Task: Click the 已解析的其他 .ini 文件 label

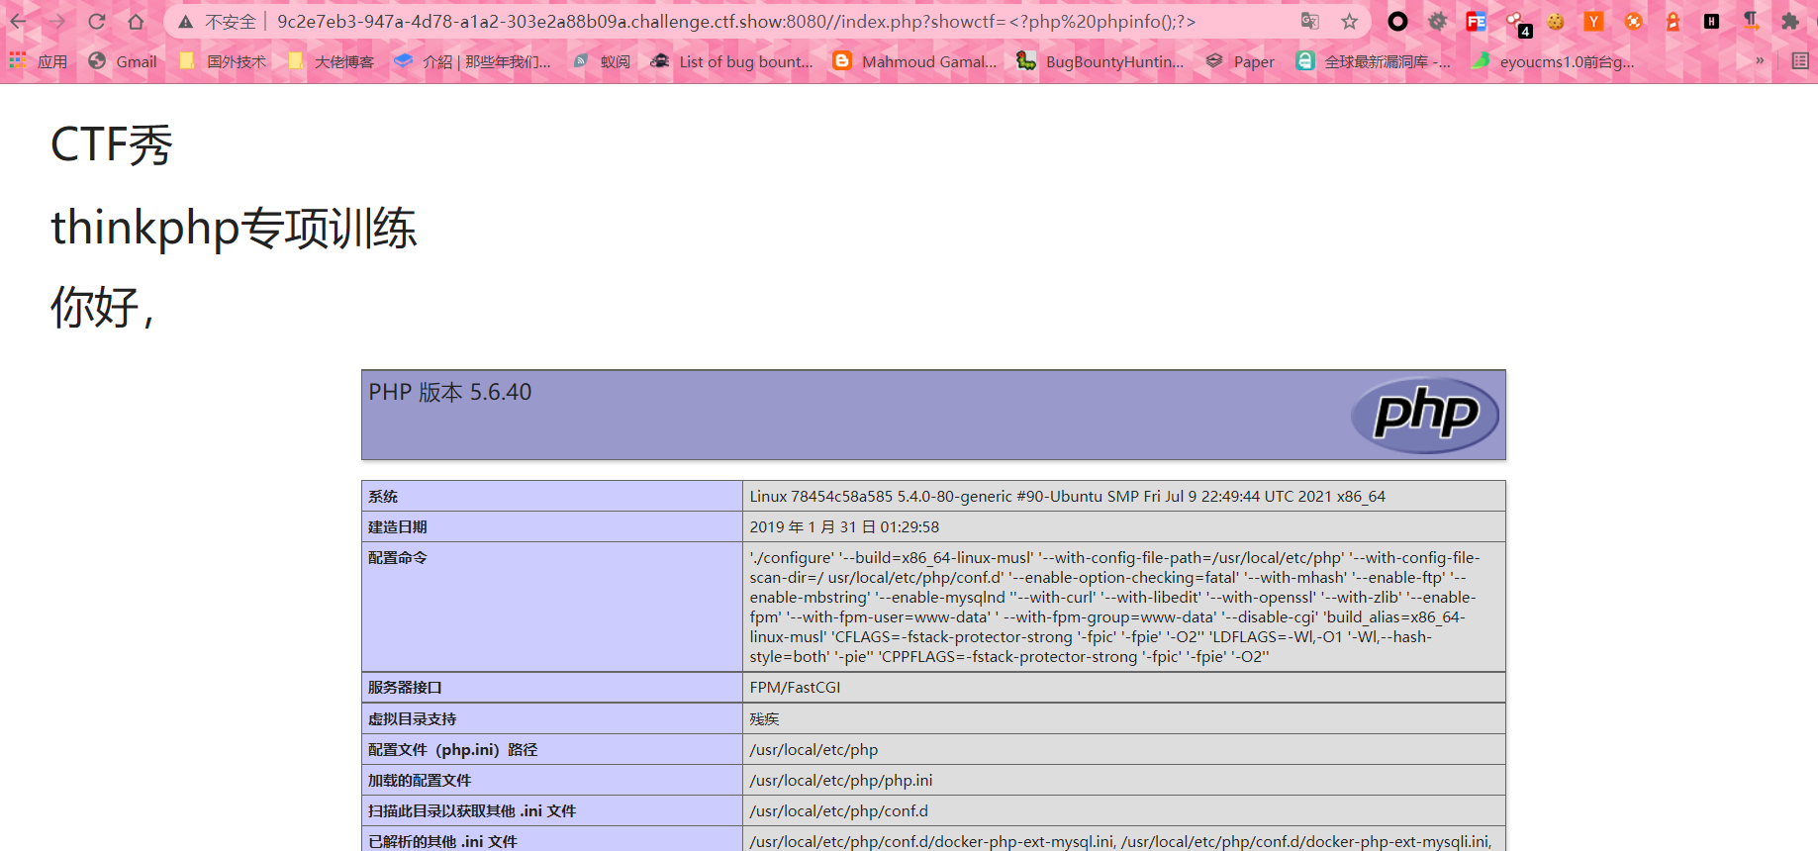Action: click(x=442, y=842)
